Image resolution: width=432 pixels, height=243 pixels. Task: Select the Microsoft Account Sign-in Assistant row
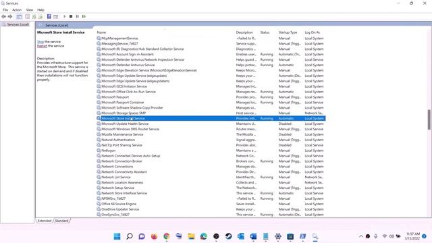click(x=211, y=54)
